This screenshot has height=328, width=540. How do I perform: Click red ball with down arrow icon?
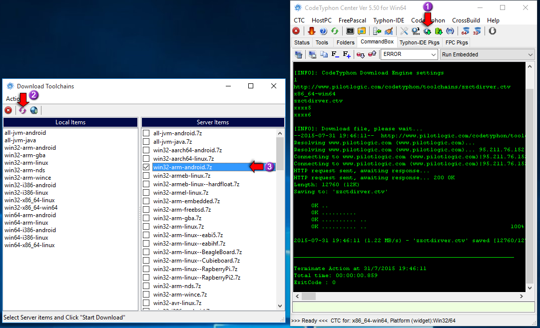[361, 54]
